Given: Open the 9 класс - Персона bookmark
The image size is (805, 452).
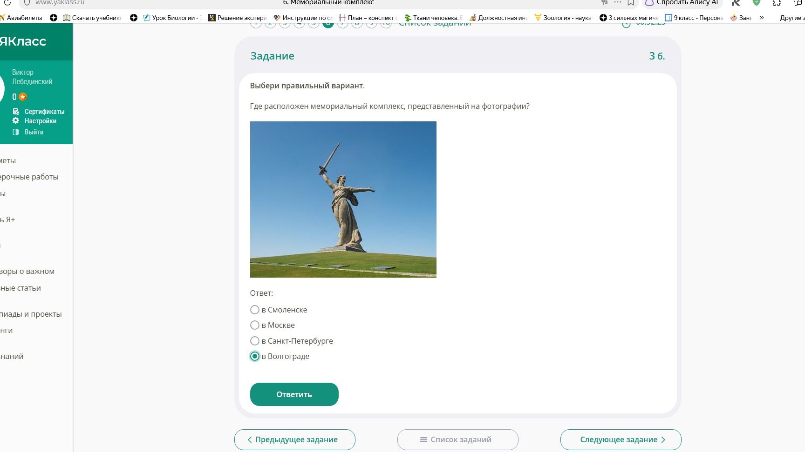Looking at the screenshot, I should tap(694, 18).
